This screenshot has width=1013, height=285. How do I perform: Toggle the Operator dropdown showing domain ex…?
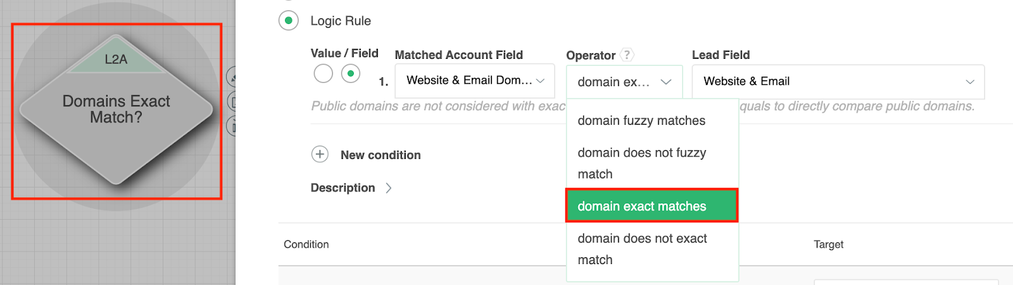tap(624, 82)
